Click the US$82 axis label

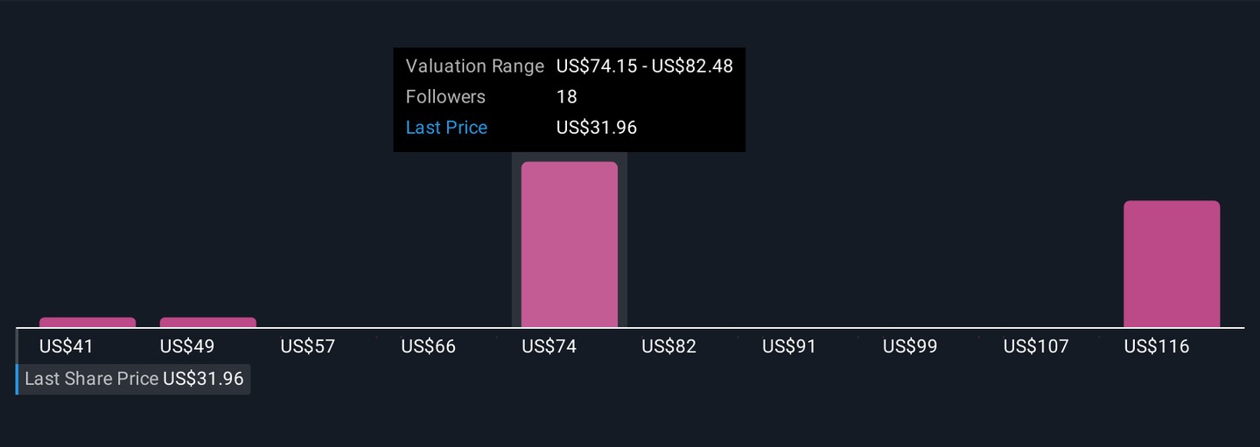(x=669, y=346)
